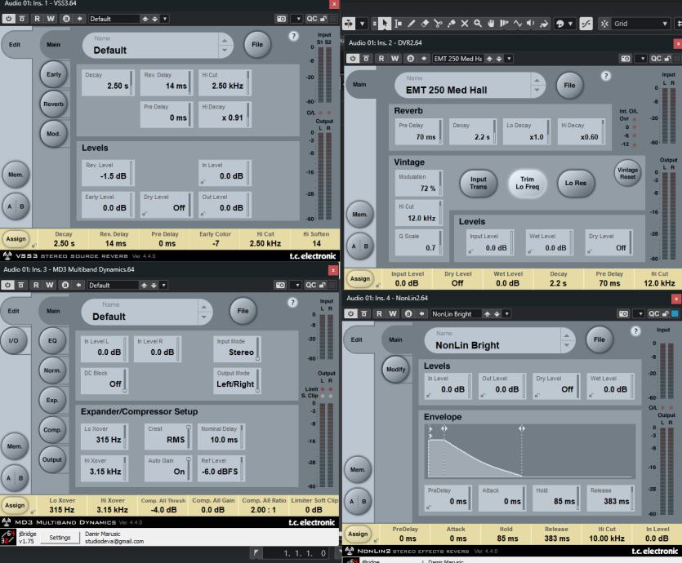Click the QC lock icon in NonLin2.64
This screenshot has height=563, width=682.
pyautogui.click(x=665, y=313)
